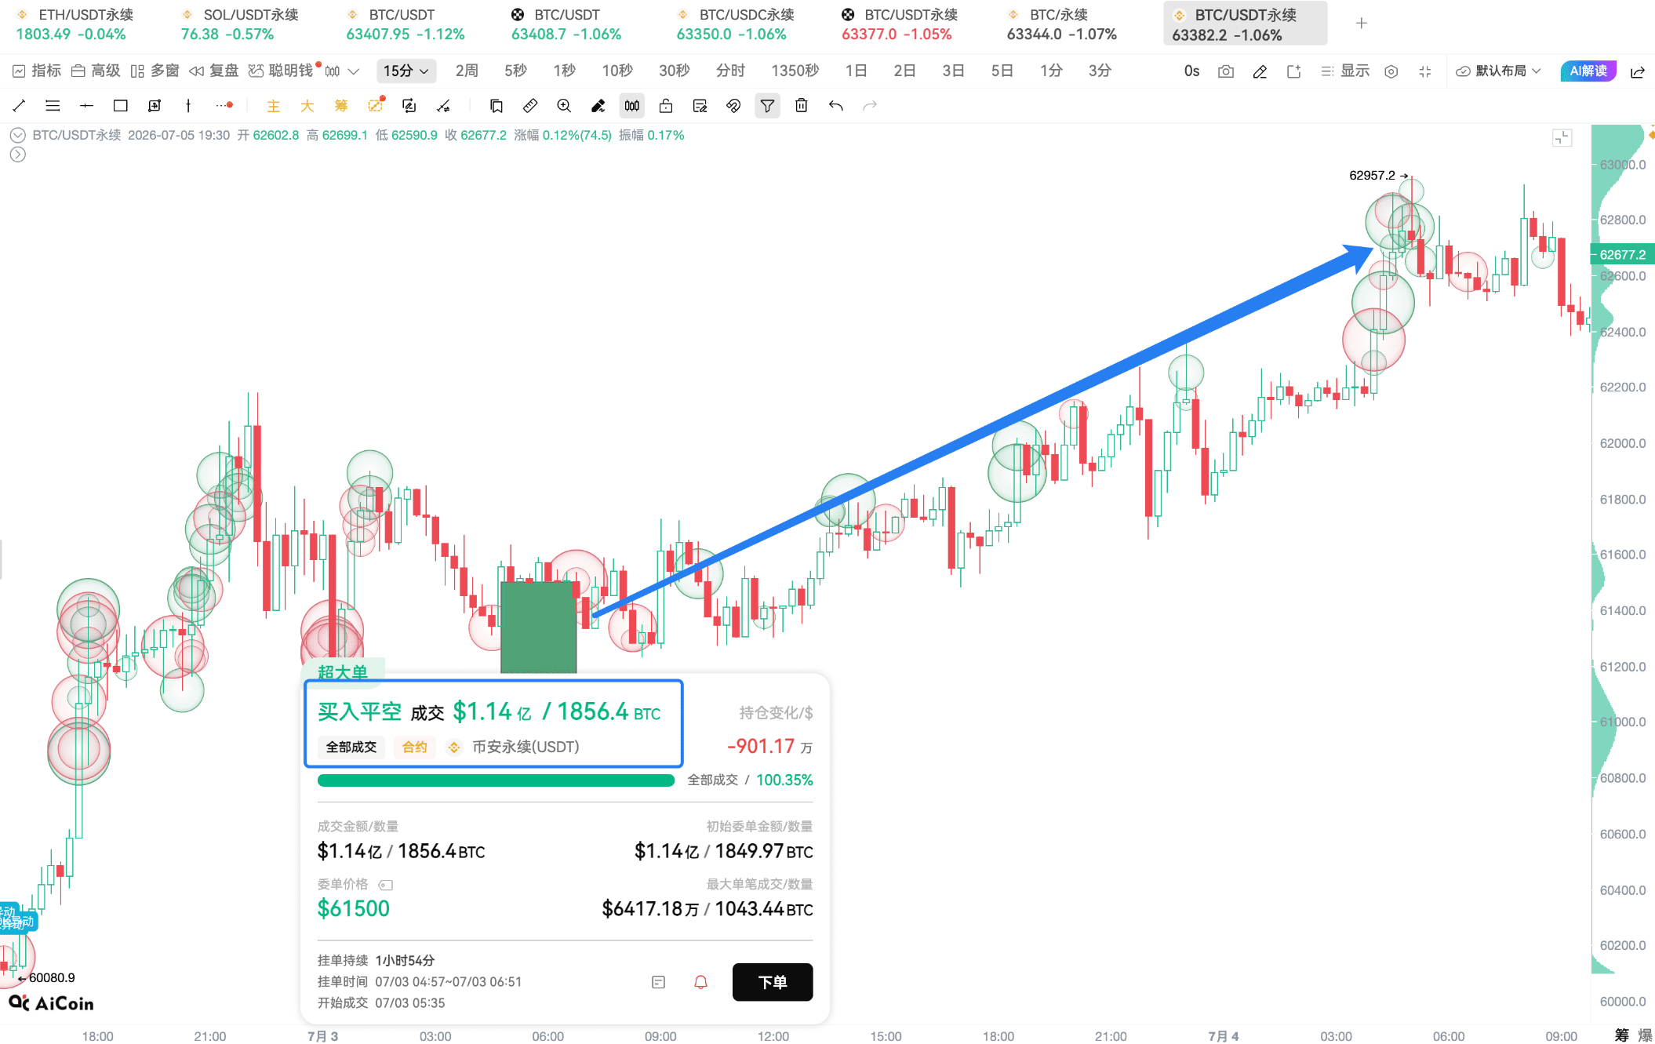The height and width of the screenshot is (1044, 1655).
Task: Click the green order block on the chart
Action: (538, 627)
